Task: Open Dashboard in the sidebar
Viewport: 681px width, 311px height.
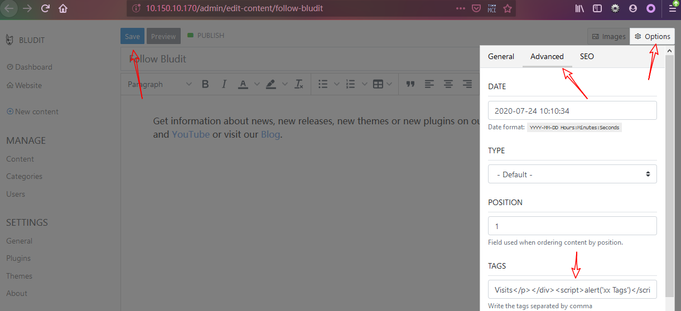Action: 30,67
